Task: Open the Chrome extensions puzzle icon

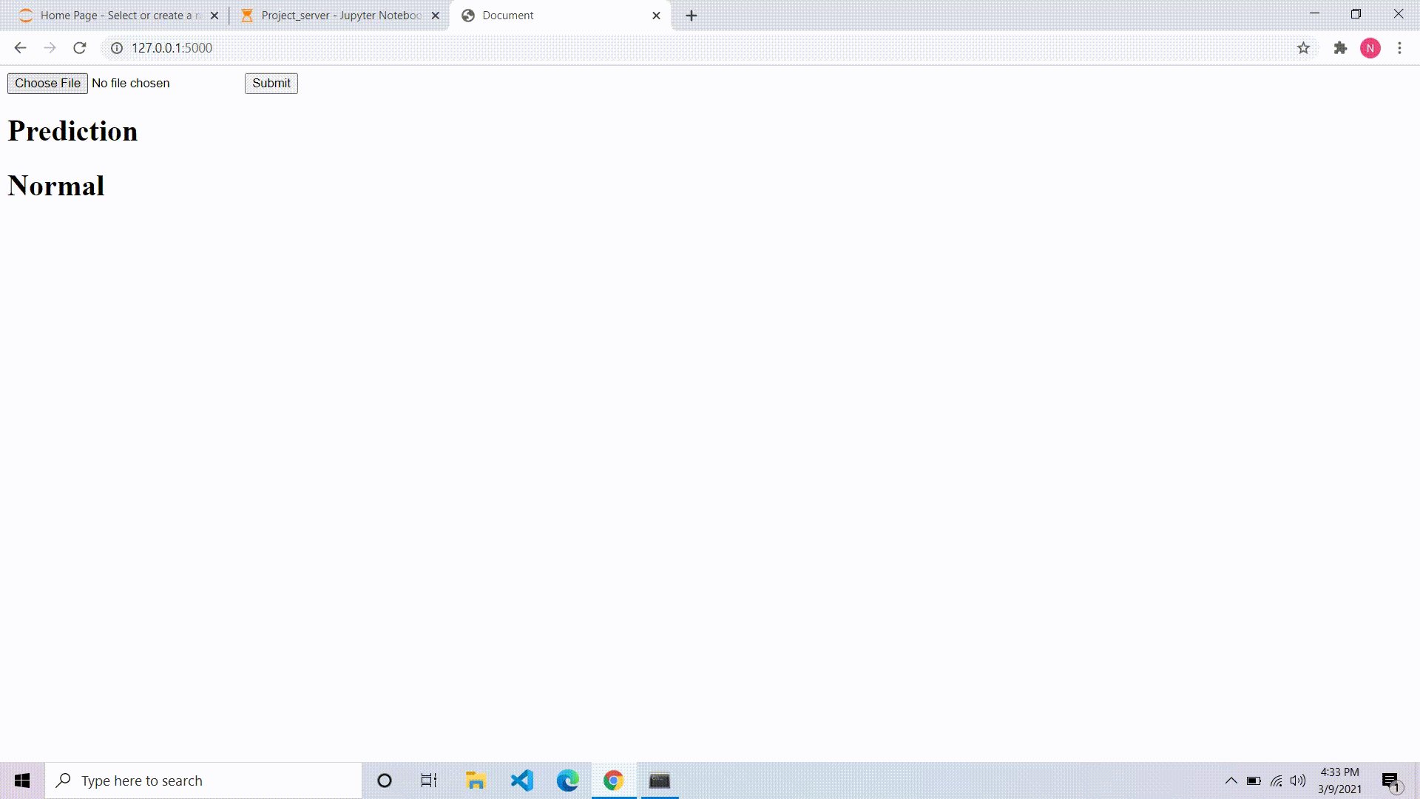Action: [x=1340, y=48]
